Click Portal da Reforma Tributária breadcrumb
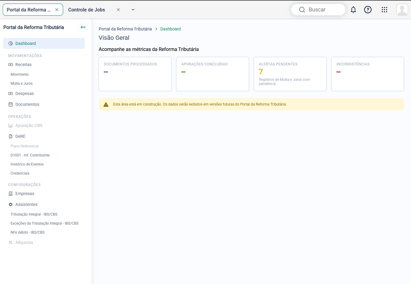The image size is (411, 284). pos(125,29)
